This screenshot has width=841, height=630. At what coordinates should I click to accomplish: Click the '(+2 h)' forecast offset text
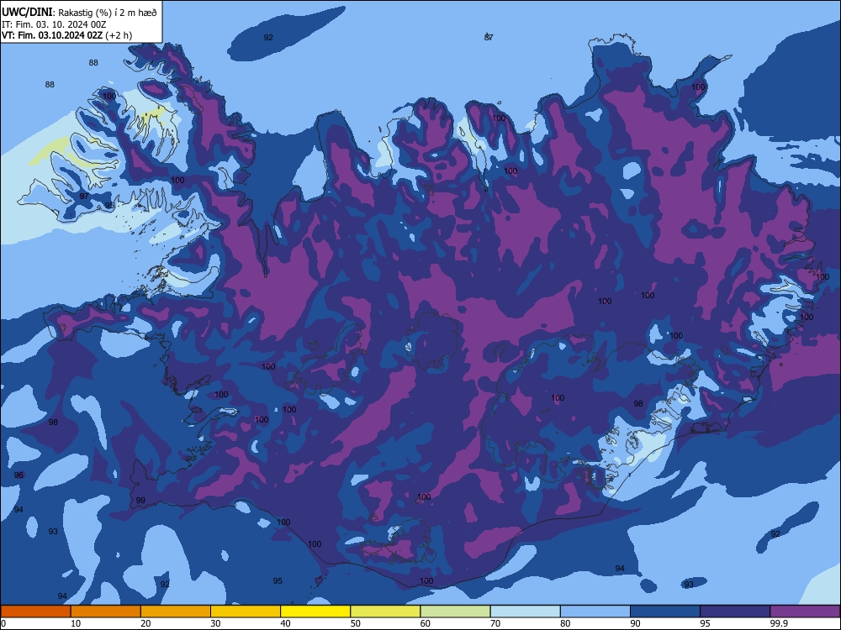click(119, 35)
